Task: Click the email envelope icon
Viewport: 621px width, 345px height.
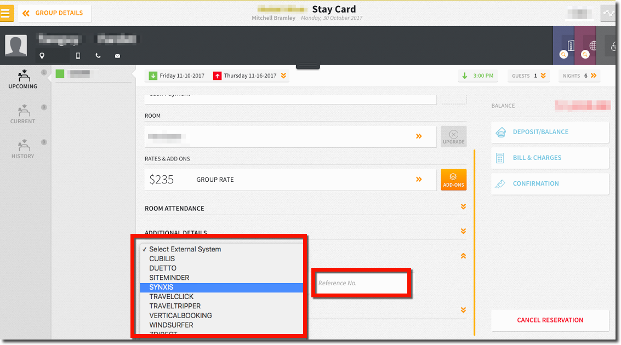Action: pos(118,56)
